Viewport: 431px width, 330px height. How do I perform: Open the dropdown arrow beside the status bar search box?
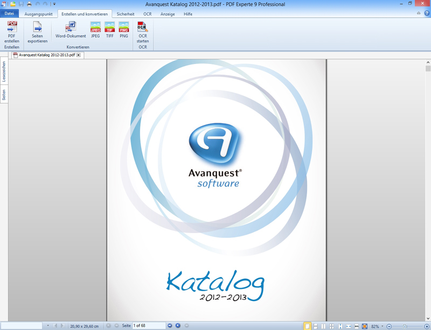(48, 326)
